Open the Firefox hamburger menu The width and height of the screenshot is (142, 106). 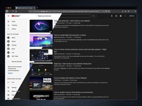click(x=135, y=11)
